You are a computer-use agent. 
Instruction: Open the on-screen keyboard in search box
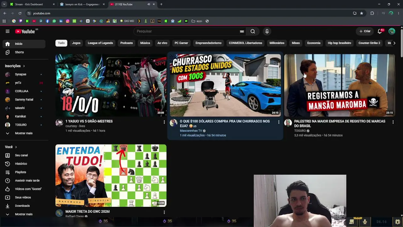pos(242,31)
